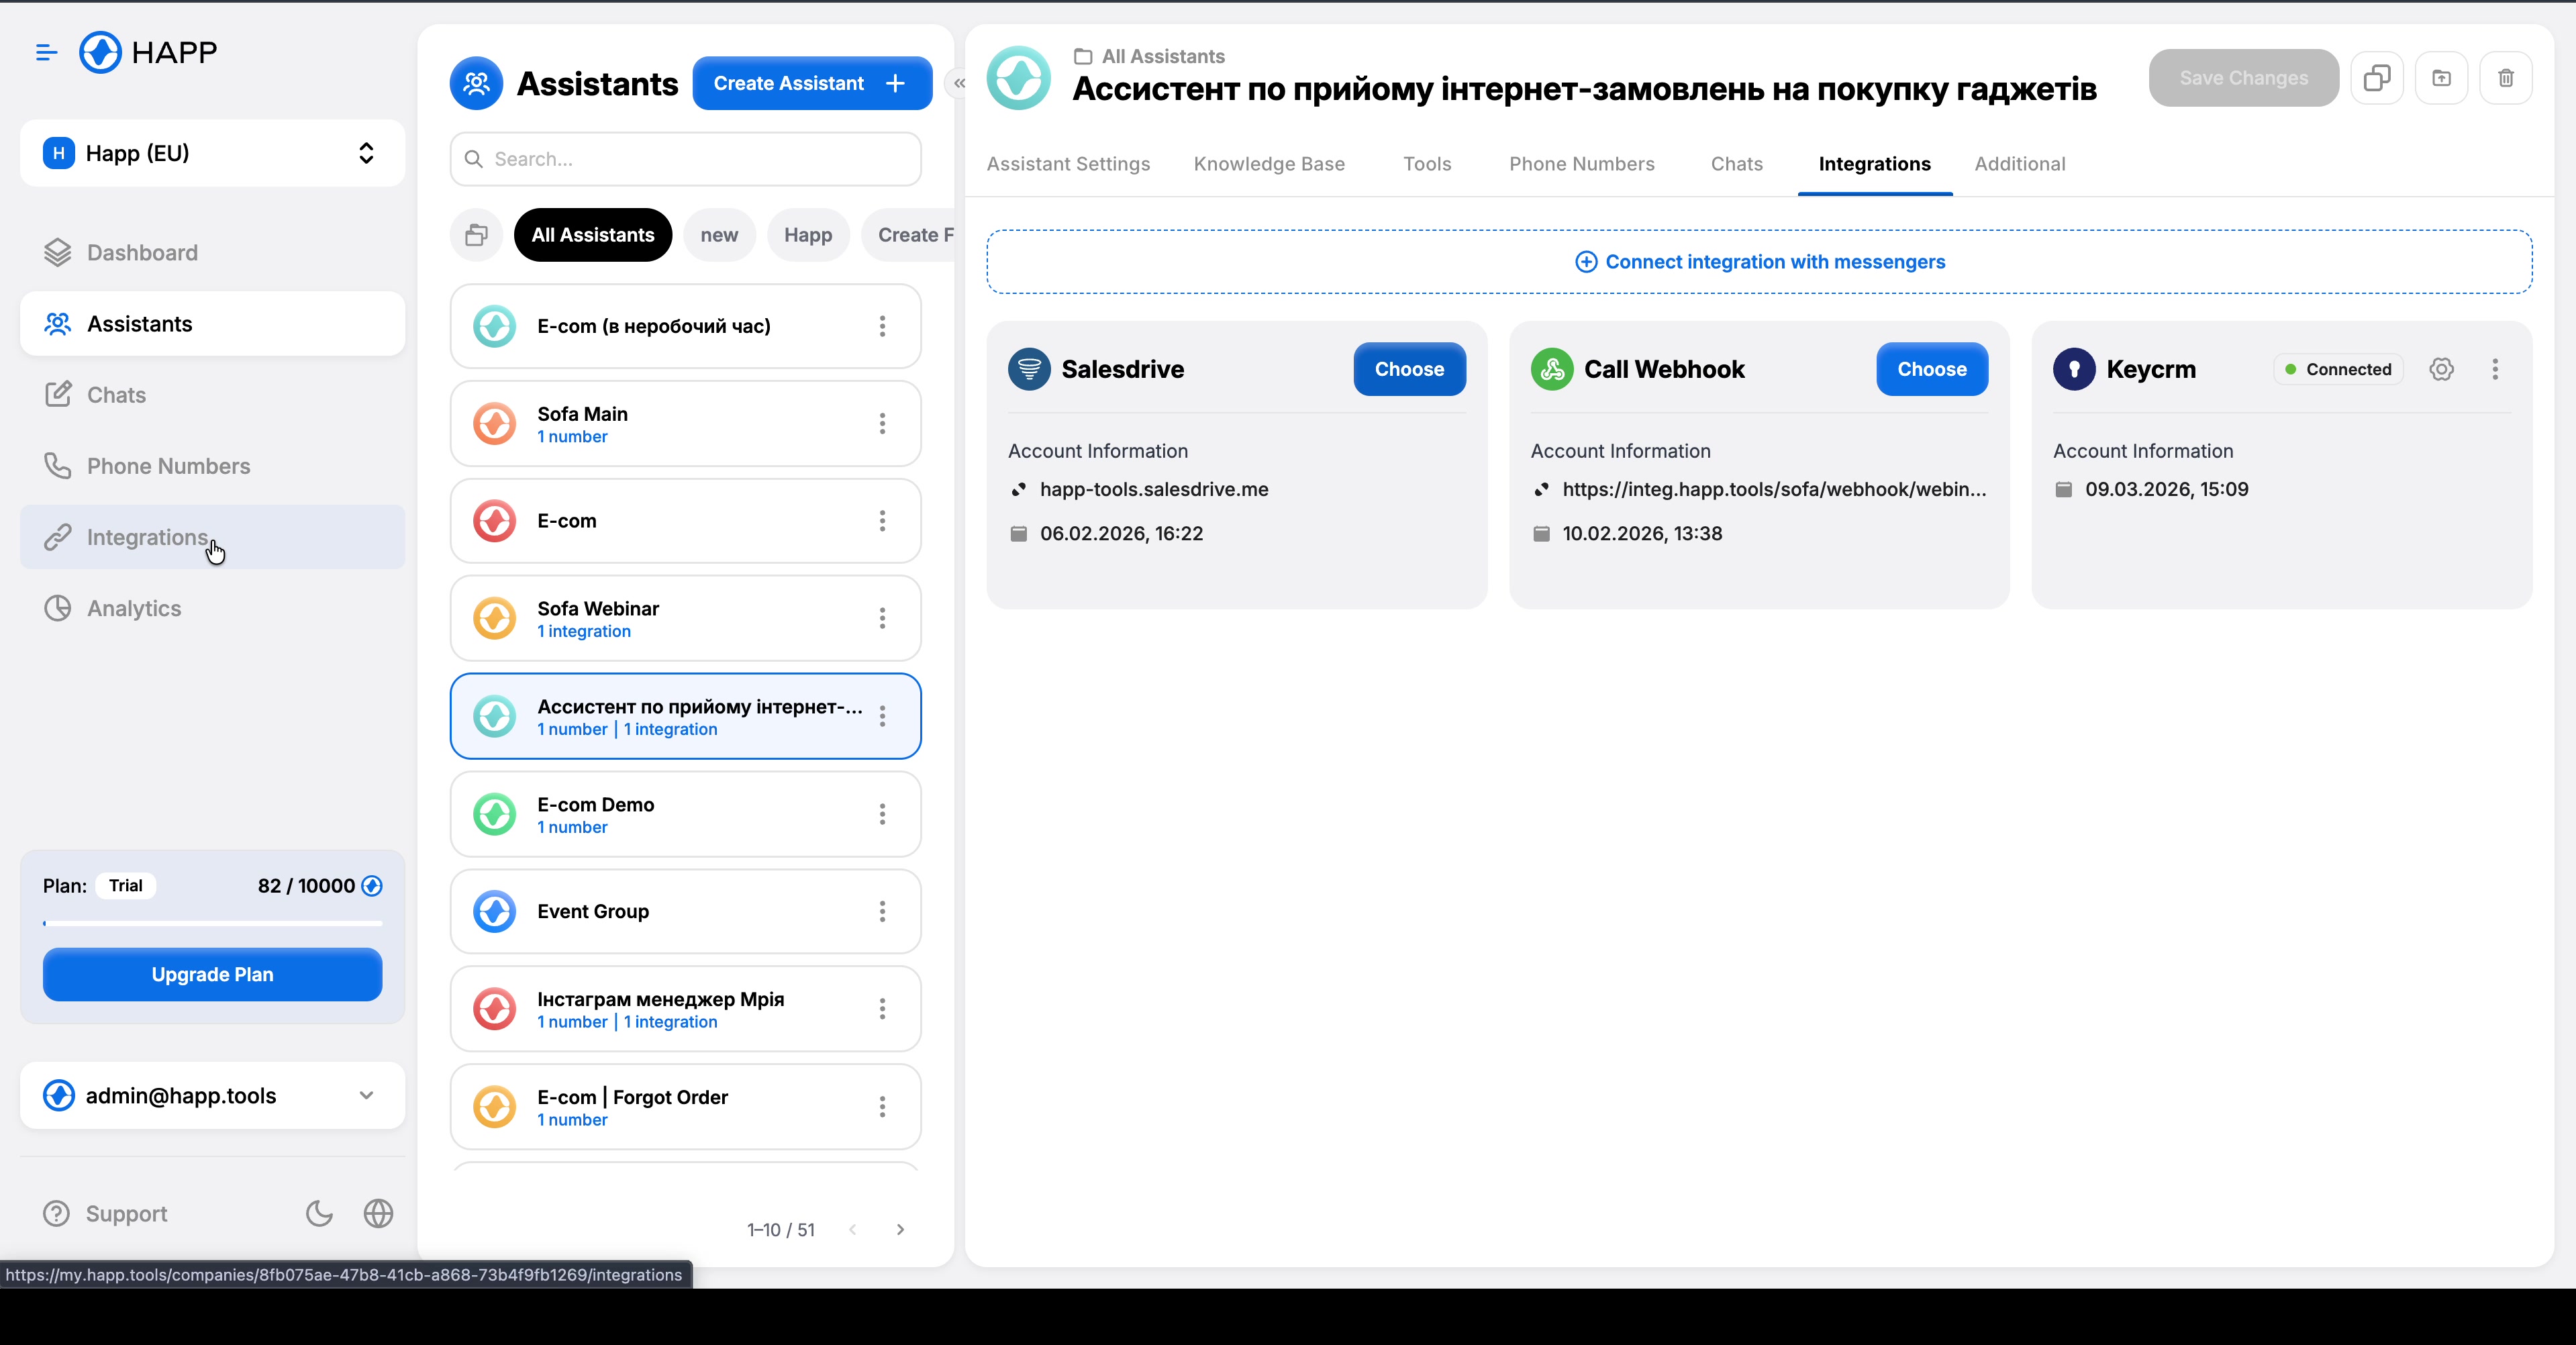Activate the 'new' assistants filter chip
The image size is (2576, 1345).
719,234
